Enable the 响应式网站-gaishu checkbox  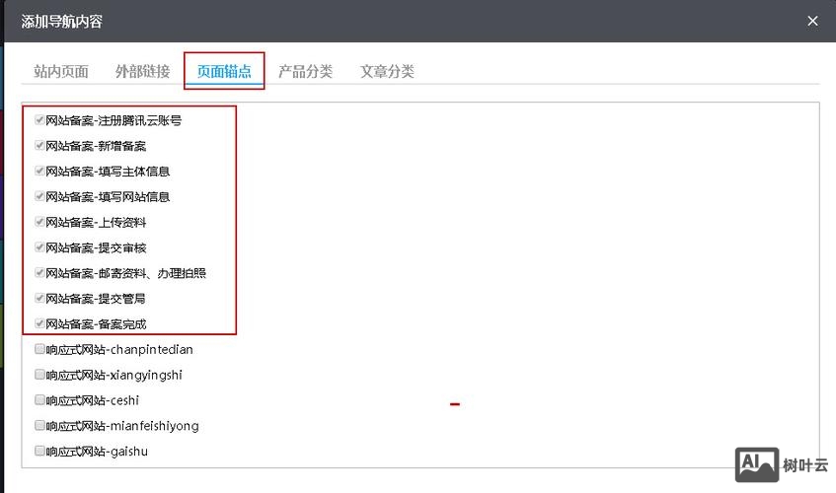pos(39,451)
